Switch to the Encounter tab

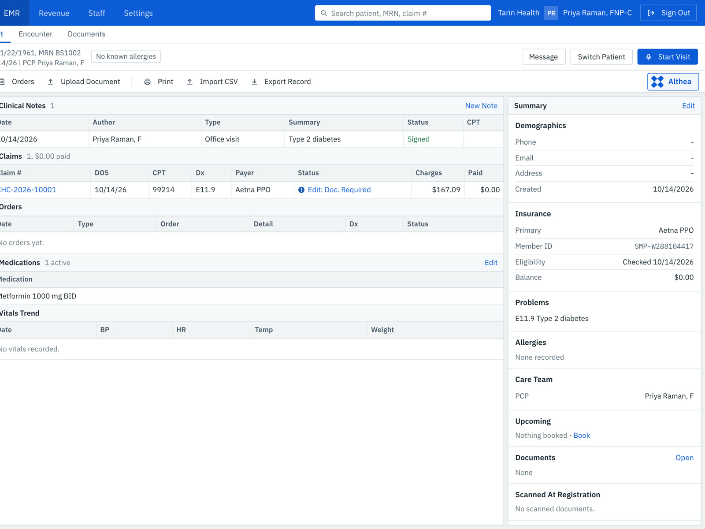click(x=36, y=34)
